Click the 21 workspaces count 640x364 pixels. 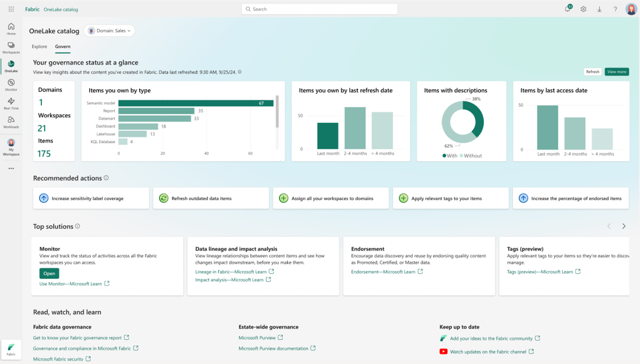42,128
